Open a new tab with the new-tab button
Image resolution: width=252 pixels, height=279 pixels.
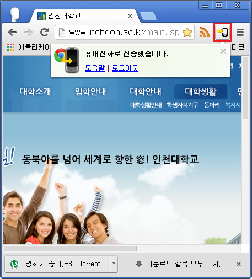point(148,16)
